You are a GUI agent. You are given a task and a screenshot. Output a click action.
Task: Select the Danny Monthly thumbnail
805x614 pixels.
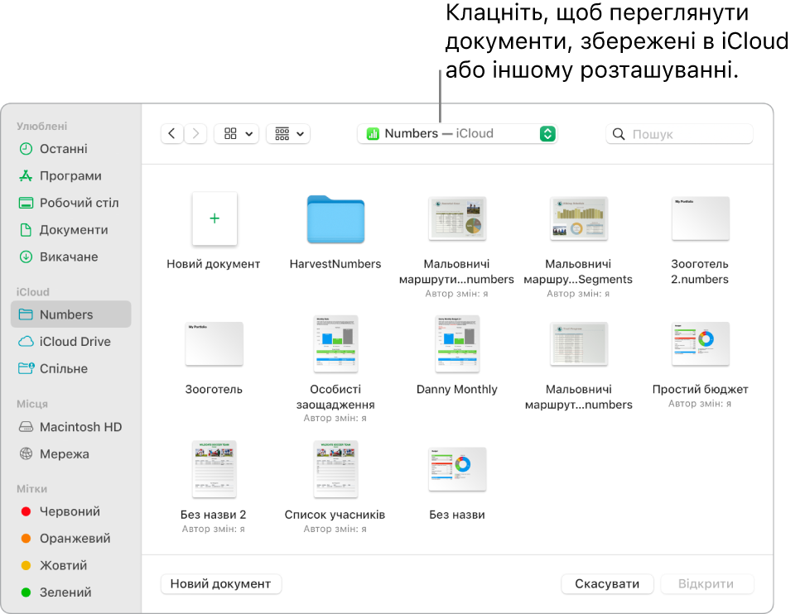(x=457, y=343)
